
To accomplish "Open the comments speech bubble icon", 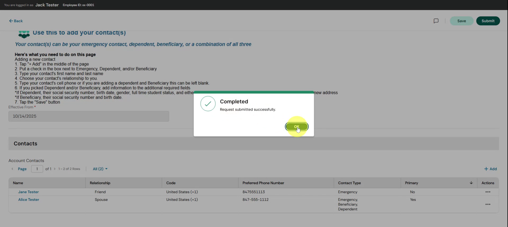I will pos(436,21).
